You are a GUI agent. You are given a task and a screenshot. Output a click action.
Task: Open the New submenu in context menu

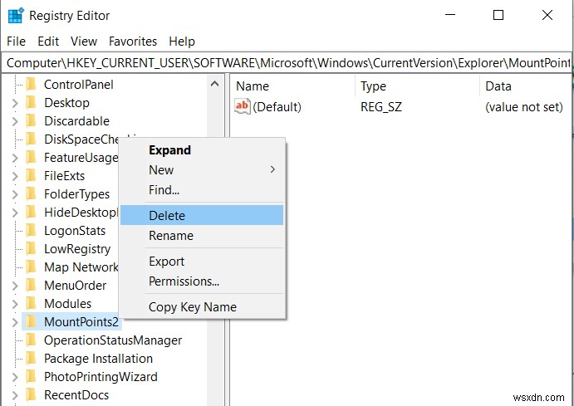pyautogui.click(x=202, y=169)
